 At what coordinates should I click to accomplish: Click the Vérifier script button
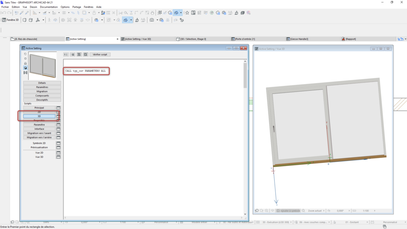pyautogui.click(x=100, y=54)
